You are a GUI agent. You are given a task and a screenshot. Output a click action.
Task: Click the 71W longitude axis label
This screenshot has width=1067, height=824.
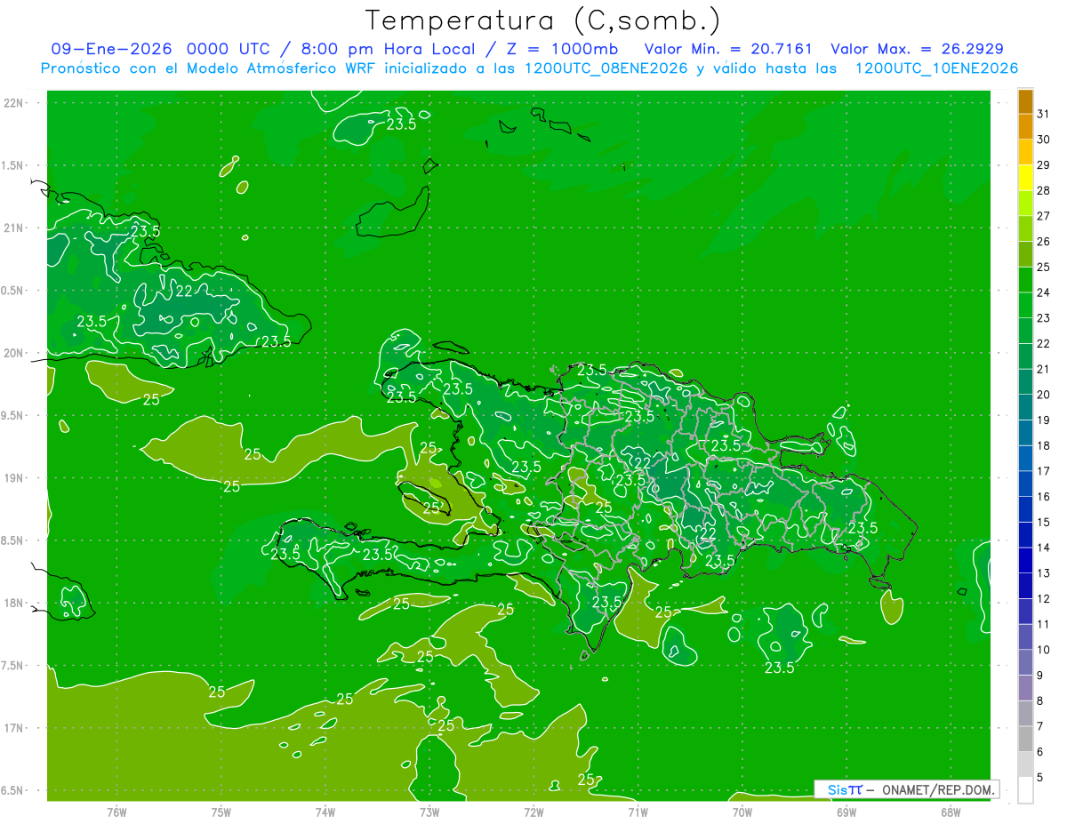tap(638, 812)
